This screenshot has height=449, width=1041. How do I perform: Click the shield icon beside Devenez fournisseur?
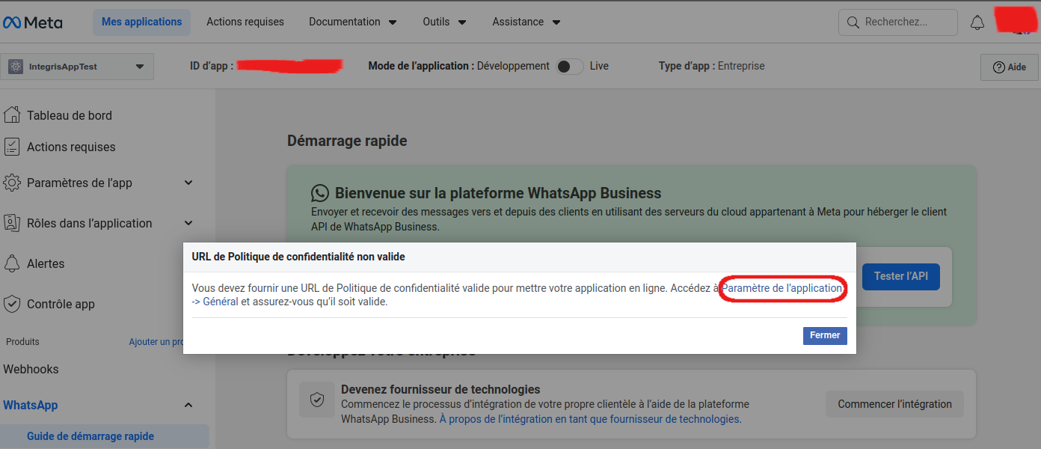point(317,400)
